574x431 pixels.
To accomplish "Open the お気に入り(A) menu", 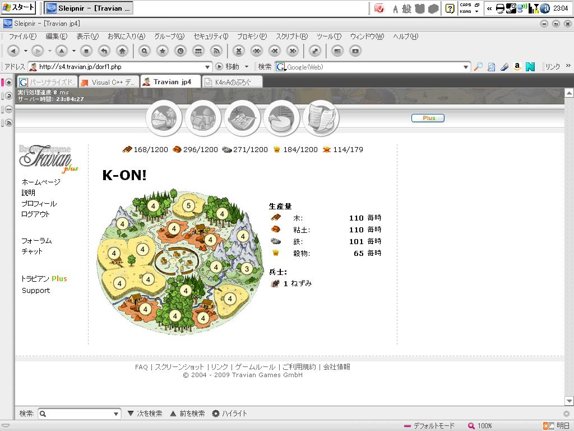I will pyautogui.click(x=126, y=36).
